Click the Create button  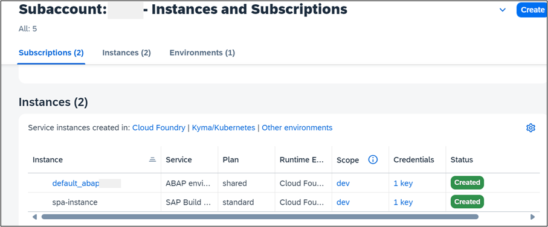(532, 10)
